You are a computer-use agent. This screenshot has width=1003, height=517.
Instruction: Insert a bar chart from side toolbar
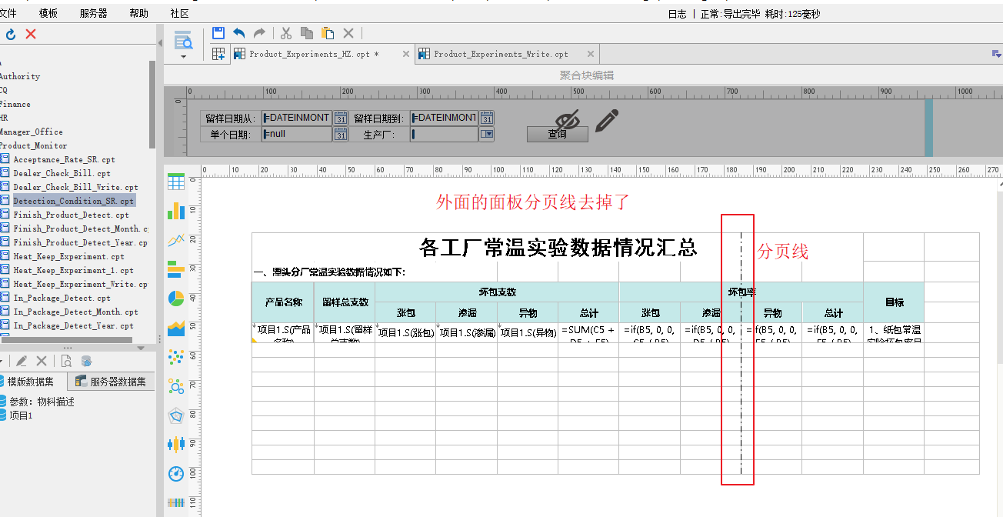point(176,269)
